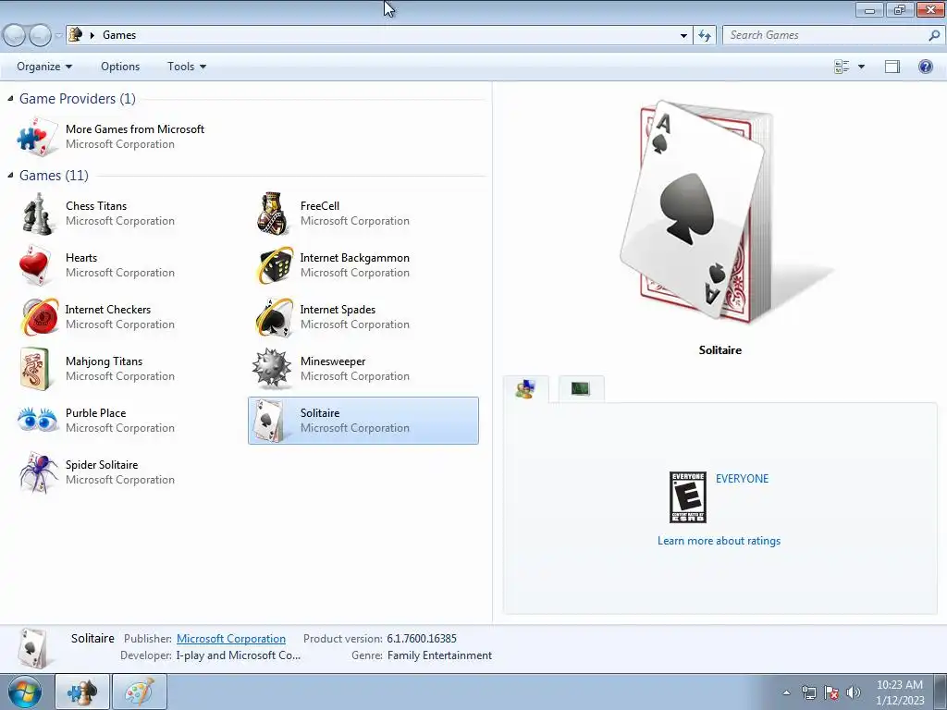
Task: Click the Action Center flag tray icon
Action: point(831,692)
